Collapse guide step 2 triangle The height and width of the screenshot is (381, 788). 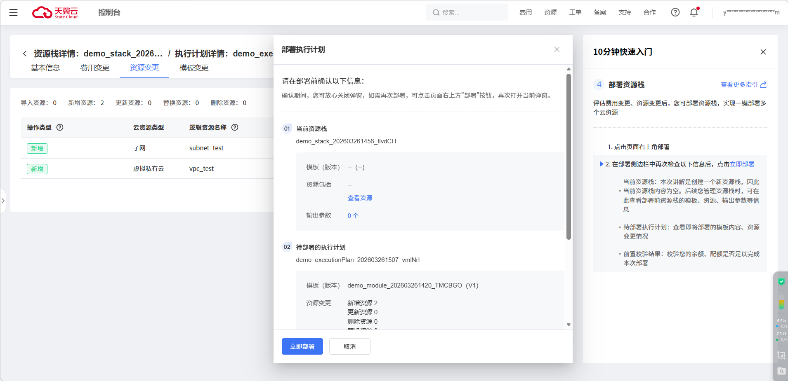[601, 164]
